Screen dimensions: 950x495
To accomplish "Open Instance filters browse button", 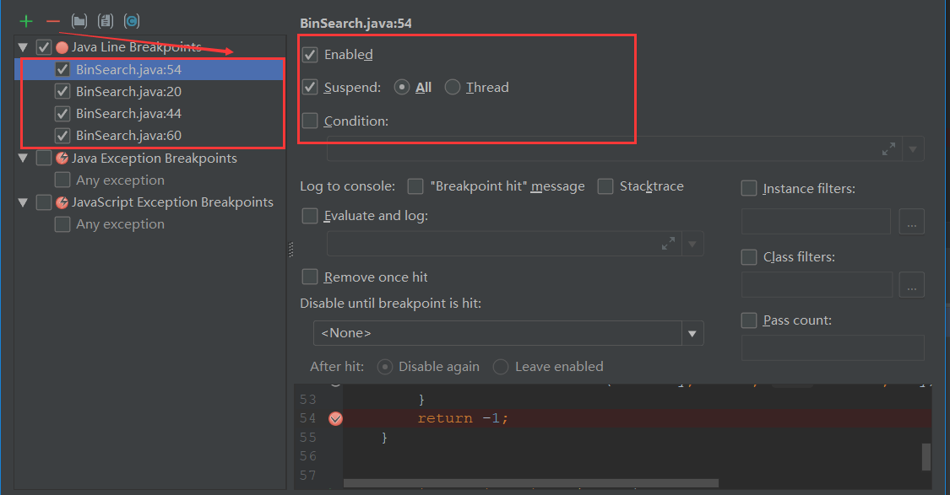I will [912, 222].
